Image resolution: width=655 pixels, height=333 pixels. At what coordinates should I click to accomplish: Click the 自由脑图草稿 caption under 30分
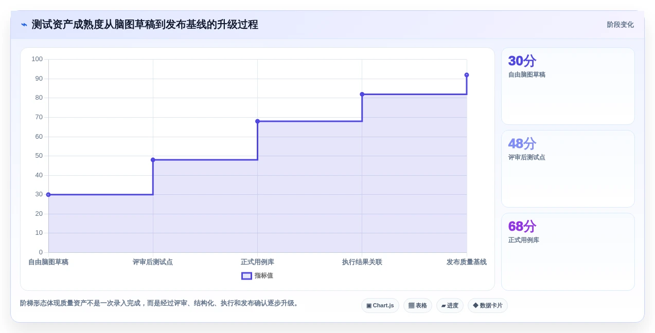pos(527,75)
